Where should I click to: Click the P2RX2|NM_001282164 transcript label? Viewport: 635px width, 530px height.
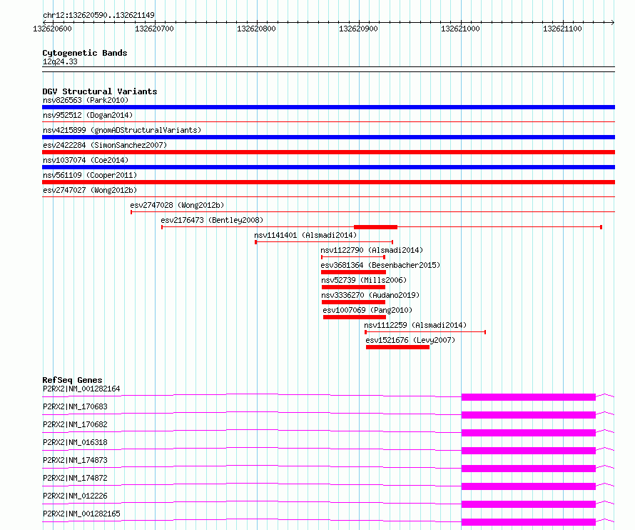coord(81,389)
